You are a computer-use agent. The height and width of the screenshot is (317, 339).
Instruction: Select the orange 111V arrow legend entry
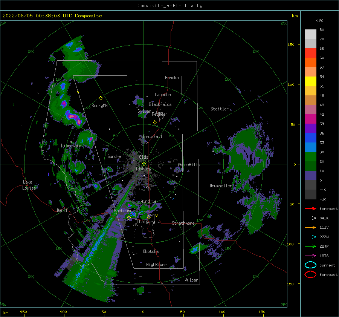pos(310,227)
